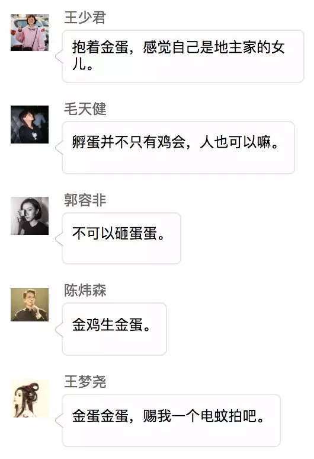This screenshot has height=459, width=314.
Task: Click the sender name 王少君
Action: point(85,17)
